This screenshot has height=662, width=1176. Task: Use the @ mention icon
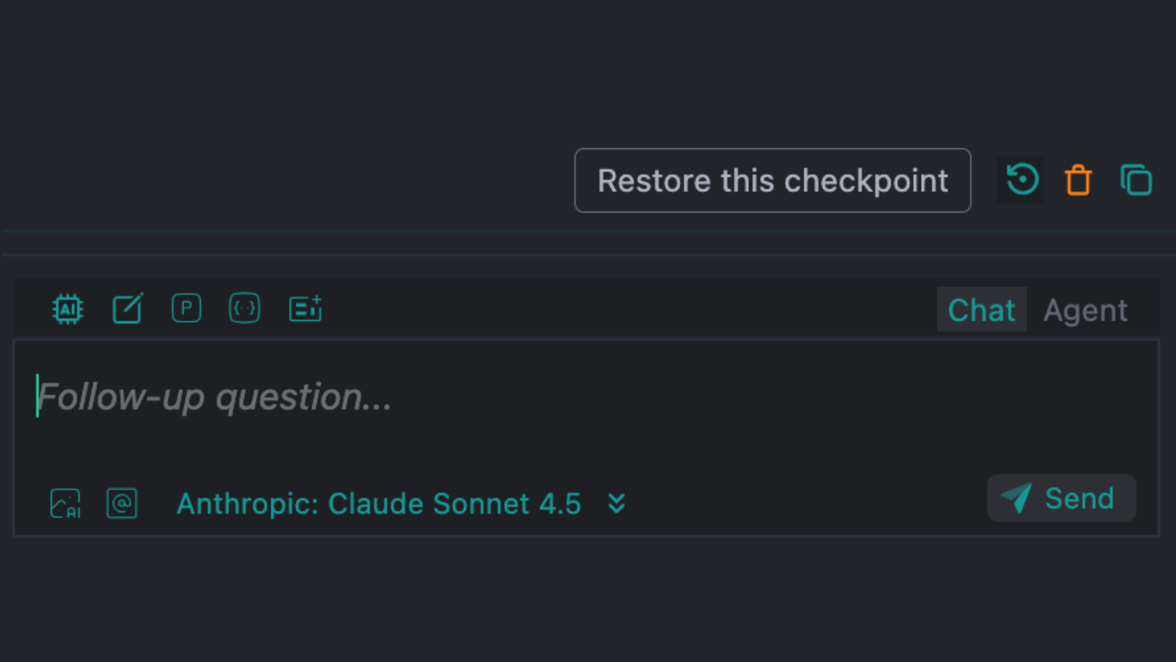(x=122, y=503)
